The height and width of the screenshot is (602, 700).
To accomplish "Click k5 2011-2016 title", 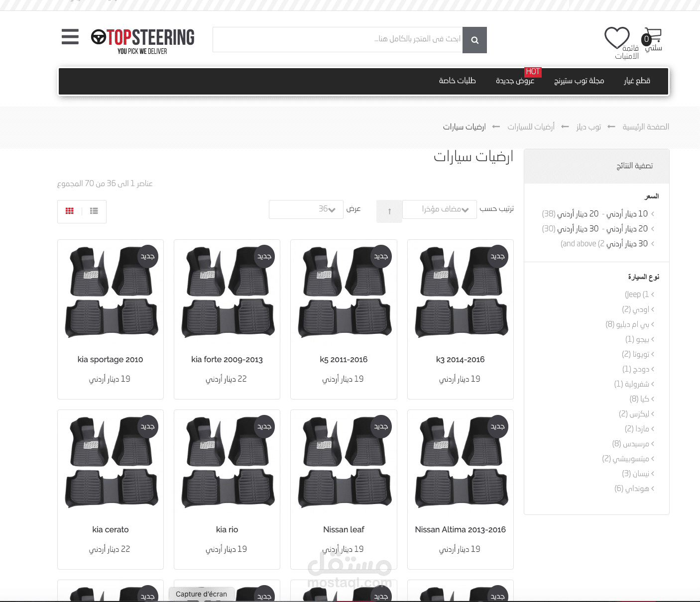I will (x=344, y=360).
